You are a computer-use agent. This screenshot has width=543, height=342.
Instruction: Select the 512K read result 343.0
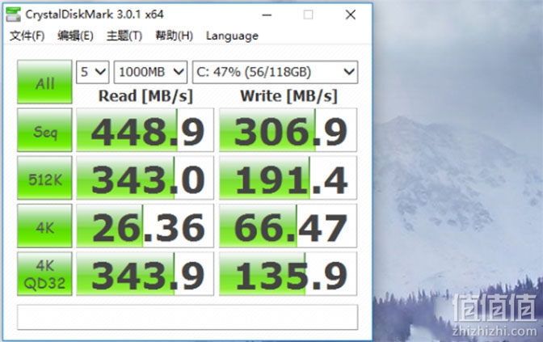click(x=145, y=178)
